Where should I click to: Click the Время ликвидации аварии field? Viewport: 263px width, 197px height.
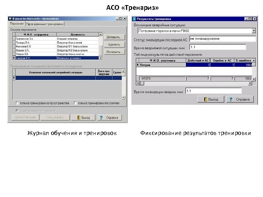(x=214, y=91)
